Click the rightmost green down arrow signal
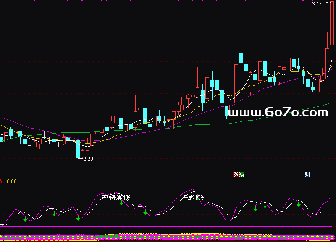 pyautogui.click(x=299, y=204)
